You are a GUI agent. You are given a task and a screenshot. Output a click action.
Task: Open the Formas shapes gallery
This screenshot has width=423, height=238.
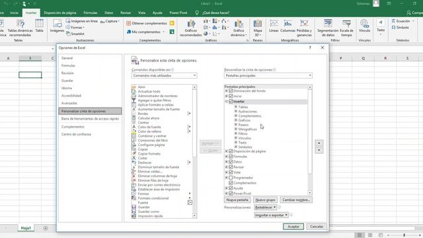(x=75, y=28)
